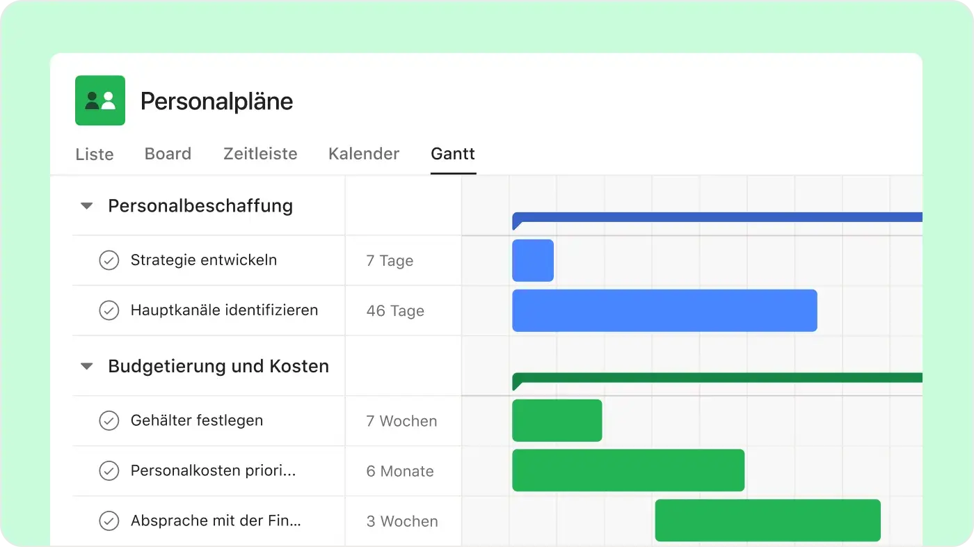The width and height of the screenshot is (974, 547).
Task: Collapse the Budgetierung und Kosten section
Action: pos(87,366)
